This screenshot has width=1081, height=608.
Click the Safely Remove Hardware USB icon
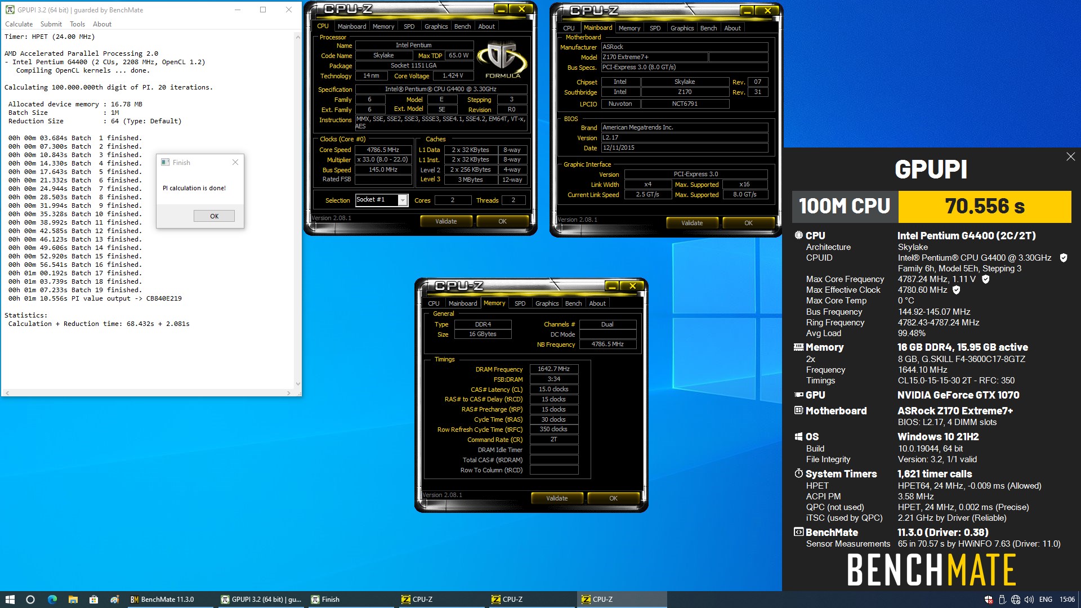(x=1002, y=600)
